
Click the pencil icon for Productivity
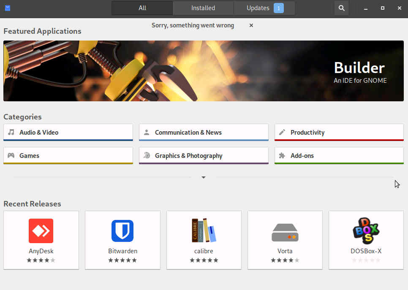[x=282, y=132]
